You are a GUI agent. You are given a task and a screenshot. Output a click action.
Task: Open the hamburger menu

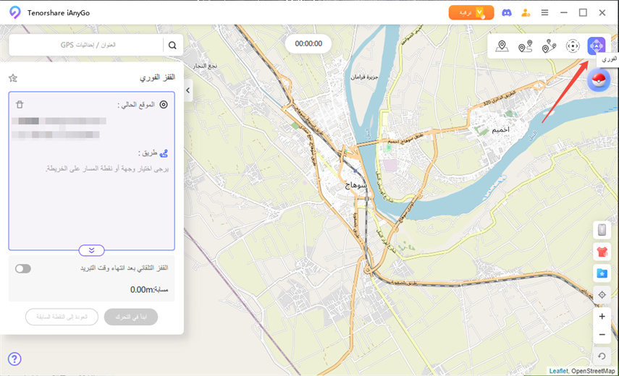tap(544, 12)
